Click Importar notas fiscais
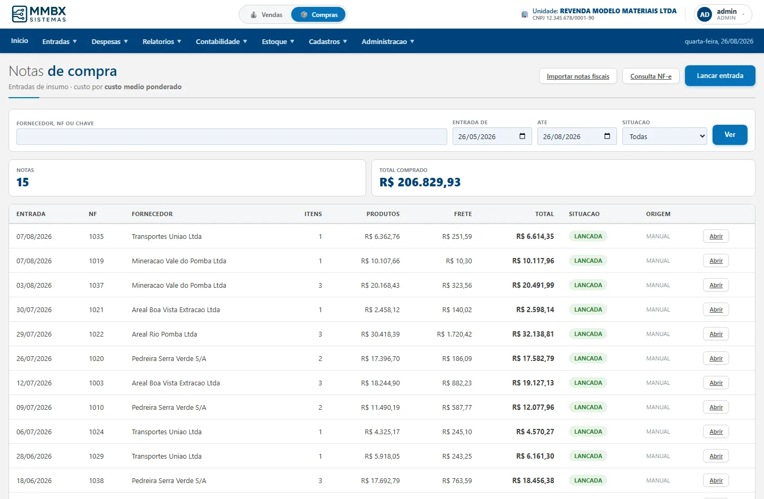Viewport: 764px width, 499px height. (578, 76)
